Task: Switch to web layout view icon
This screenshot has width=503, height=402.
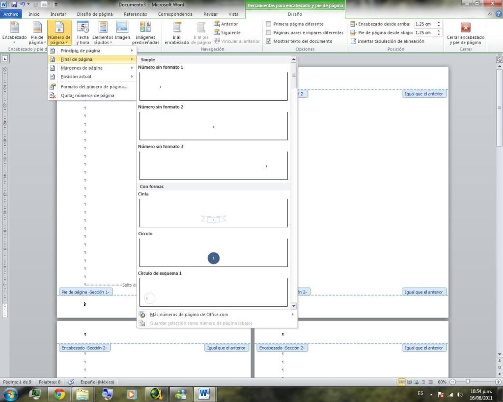Action: pos(416,382)
